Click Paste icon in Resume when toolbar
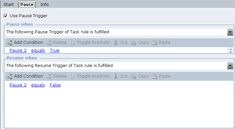 [x=154, y=76]
